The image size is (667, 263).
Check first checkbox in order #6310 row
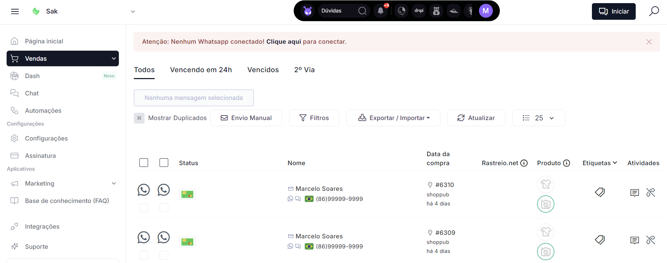coord(144,207)
